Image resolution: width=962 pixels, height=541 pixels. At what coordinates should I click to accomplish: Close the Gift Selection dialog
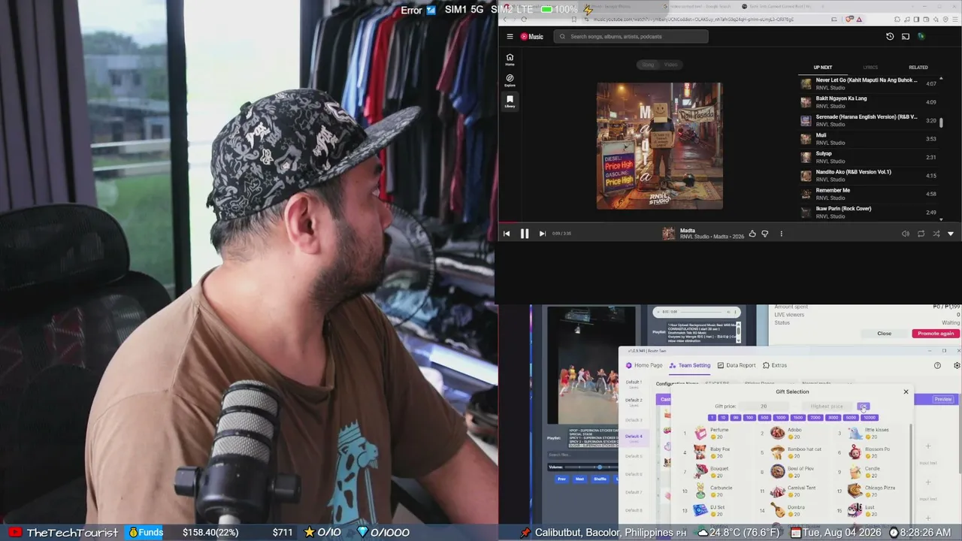906,391
